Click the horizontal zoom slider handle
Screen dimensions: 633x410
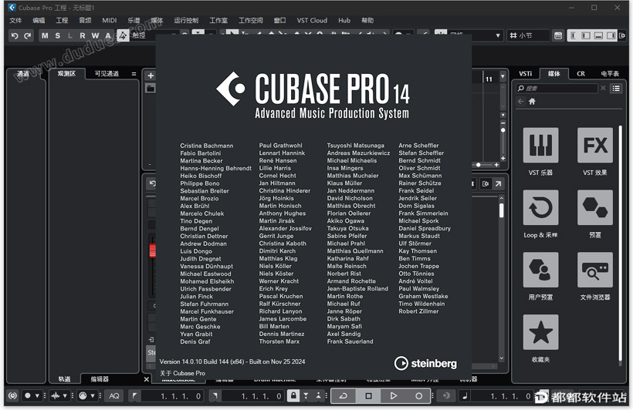(479, 165)
